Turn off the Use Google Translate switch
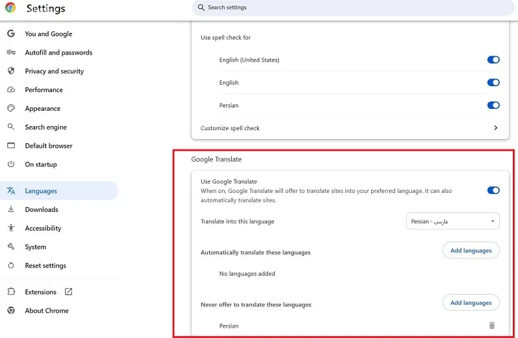The width and height of the screenshot is (518, 338). click(x=493, y=190)
